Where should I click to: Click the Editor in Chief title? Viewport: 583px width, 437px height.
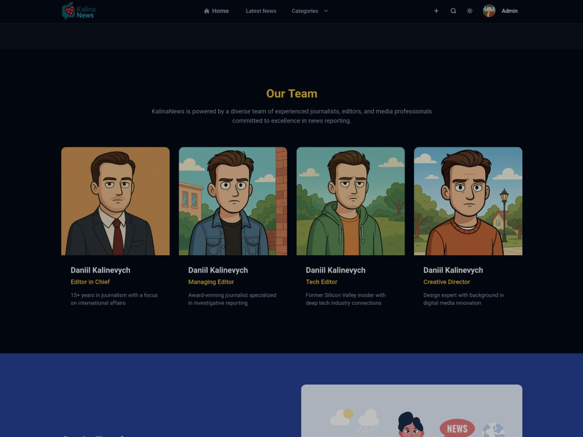tap(90, 282)
